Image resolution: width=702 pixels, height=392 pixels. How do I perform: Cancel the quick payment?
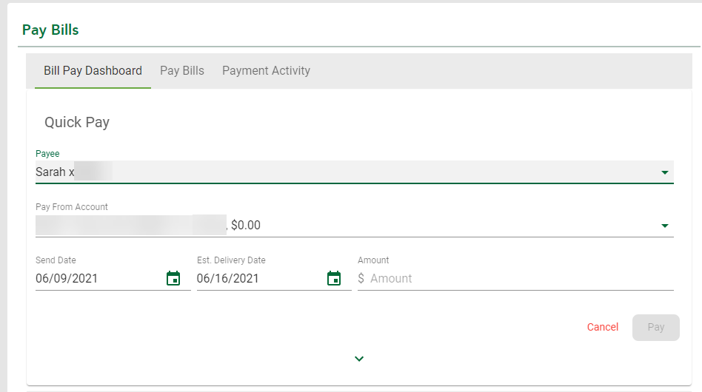[603, 327]
